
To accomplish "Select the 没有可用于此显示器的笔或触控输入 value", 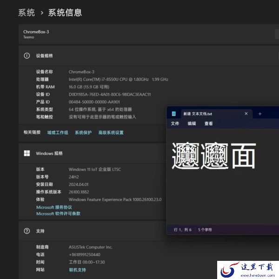I will [102, 117].
